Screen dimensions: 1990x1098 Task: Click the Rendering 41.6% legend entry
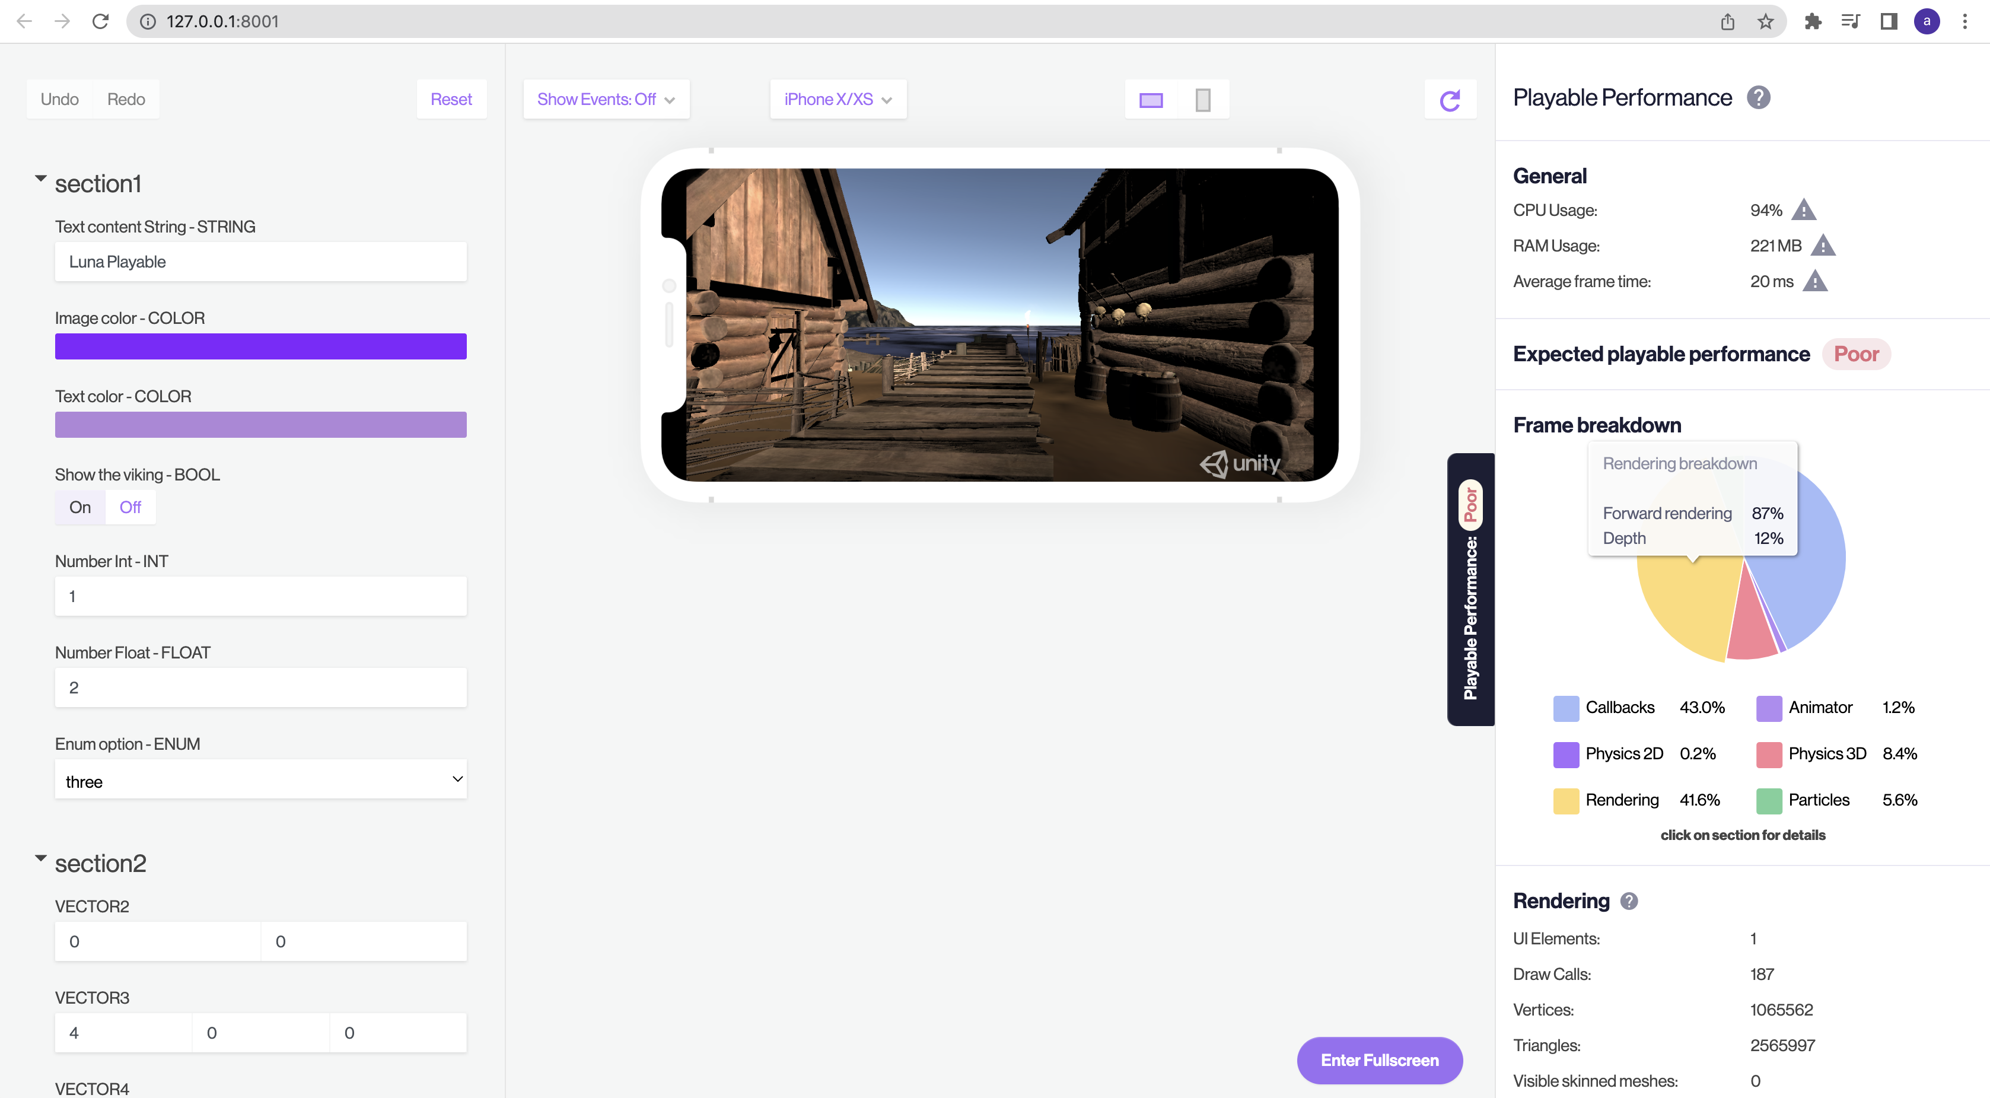point(1636,800)
